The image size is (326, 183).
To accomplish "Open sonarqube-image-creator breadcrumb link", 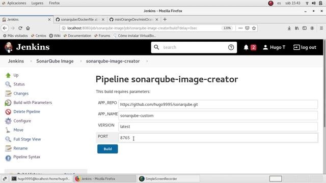I will (x=113, y=61).
